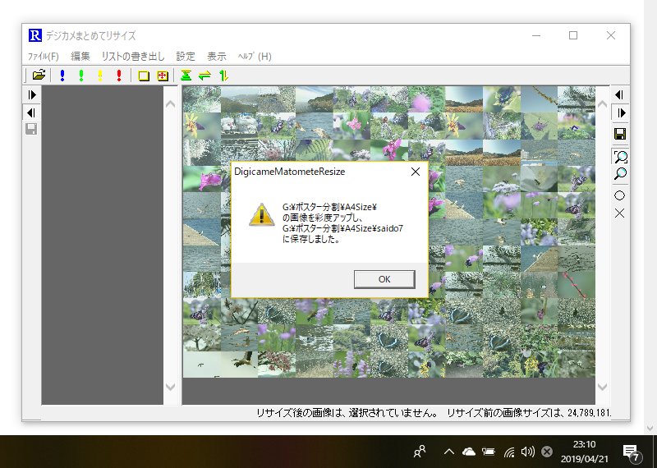
Task: Click the warning triangle icon in dialog
Action: 261,215
